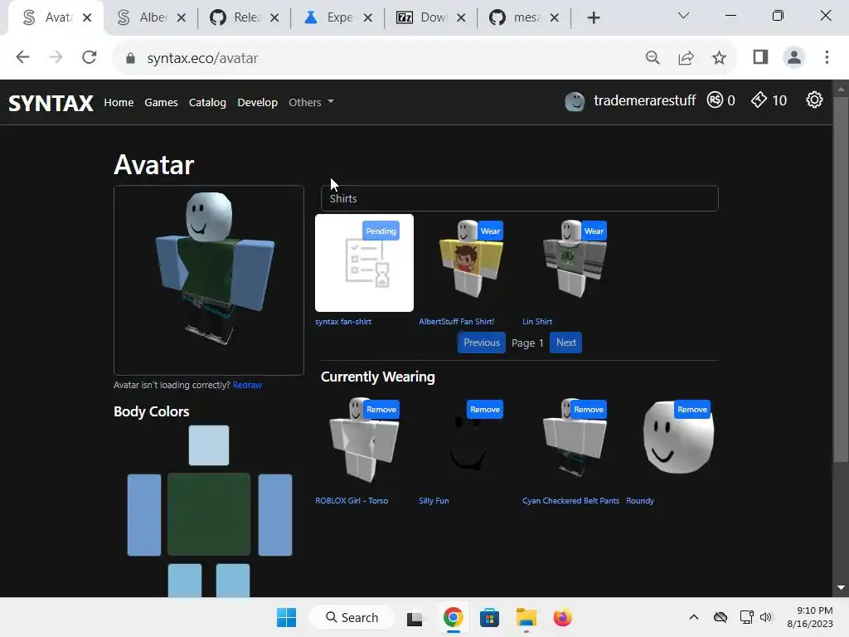The height and width of the screenshot is (637, 849).
Task: Open the tab search chevron
Action: tap(683, 16)
